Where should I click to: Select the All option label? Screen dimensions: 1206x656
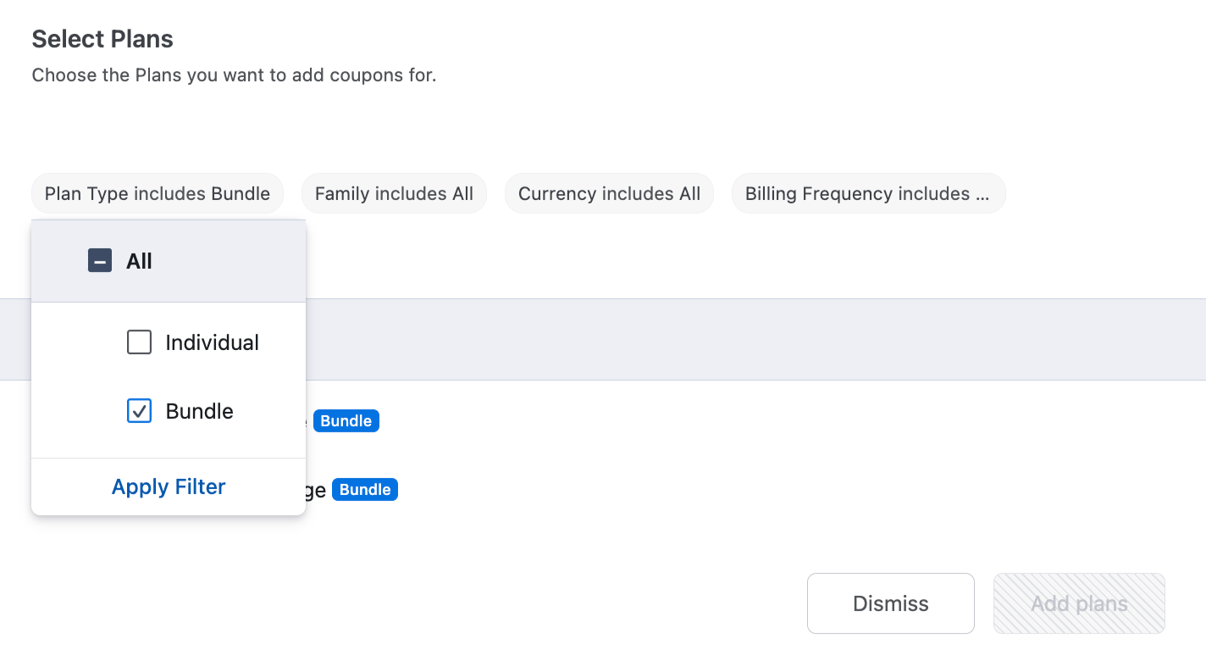click(x=139, y=261)
